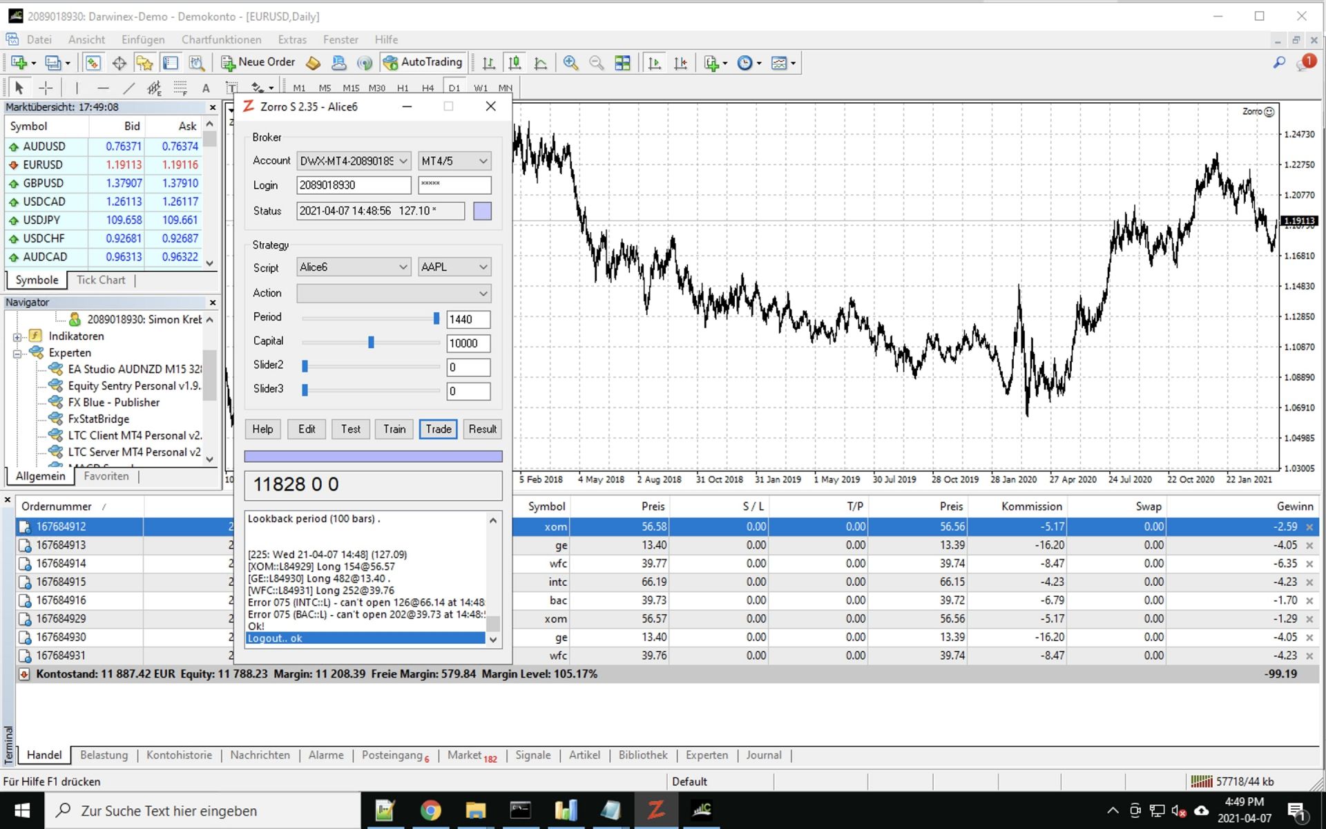
Task: Click the Capital slider handle
Action: click(371, 343)
